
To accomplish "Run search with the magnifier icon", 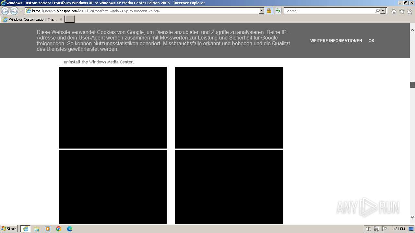I will 377,11.
